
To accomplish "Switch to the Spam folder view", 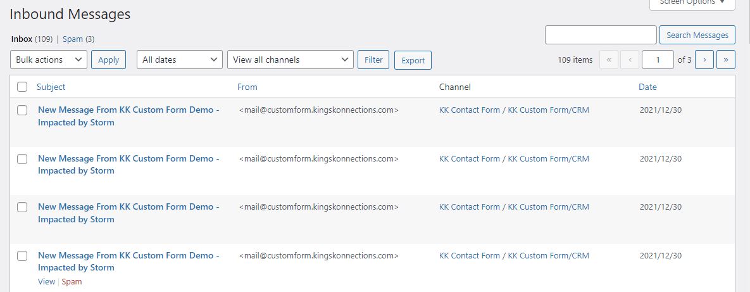I will 73,39.
